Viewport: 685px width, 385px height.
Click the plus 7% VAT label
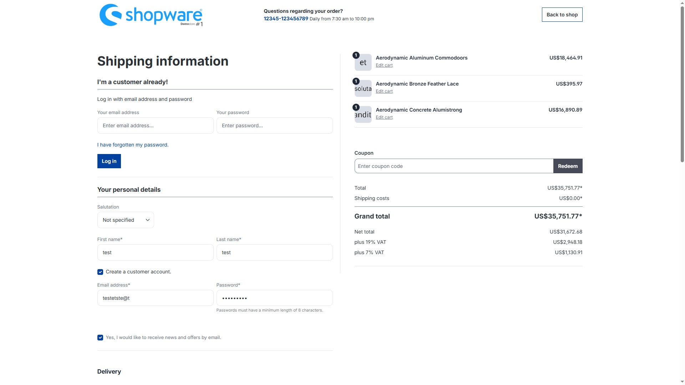coord(369,252)
